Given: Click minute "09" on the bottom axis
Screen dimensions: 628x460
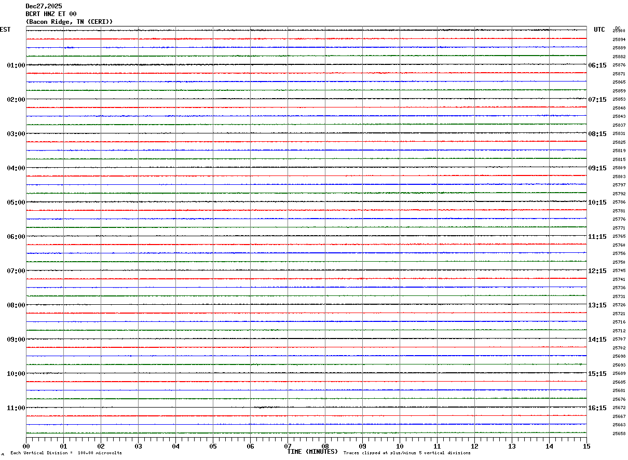Looking at the screenshot, I should point(362,446).
